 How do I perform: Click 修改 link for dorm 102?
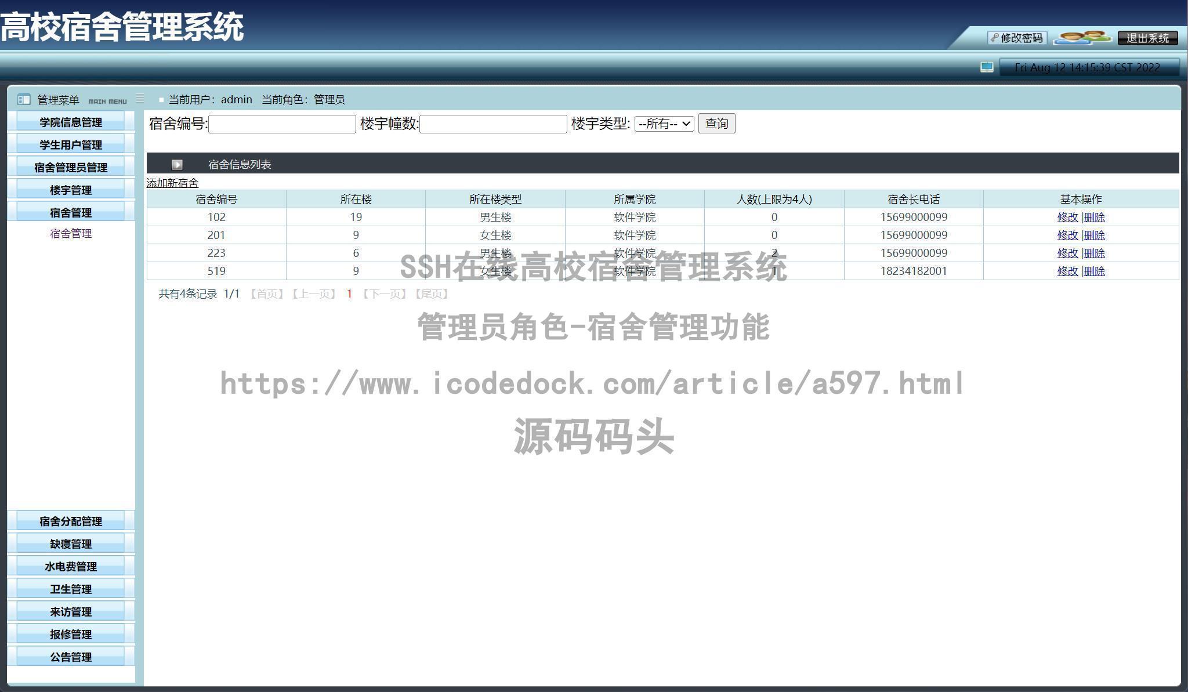pos(1067,217)
